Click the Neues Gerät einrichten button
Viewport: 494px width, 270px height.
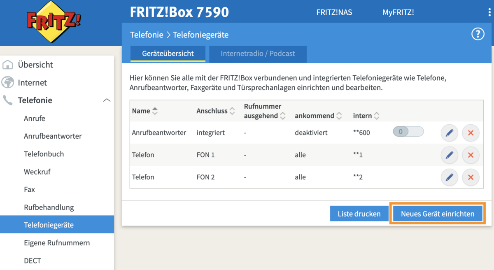[x=437, y=214]
